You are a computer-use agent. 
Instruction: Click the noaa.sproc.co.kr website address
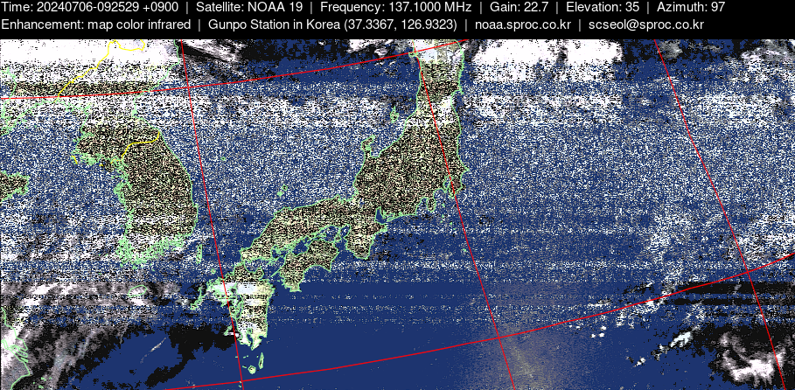pyautogui.click(x=522, y=24)
